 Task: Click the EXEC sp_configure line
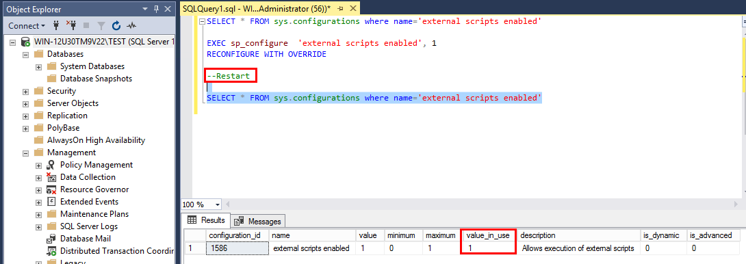coord(322,43)
